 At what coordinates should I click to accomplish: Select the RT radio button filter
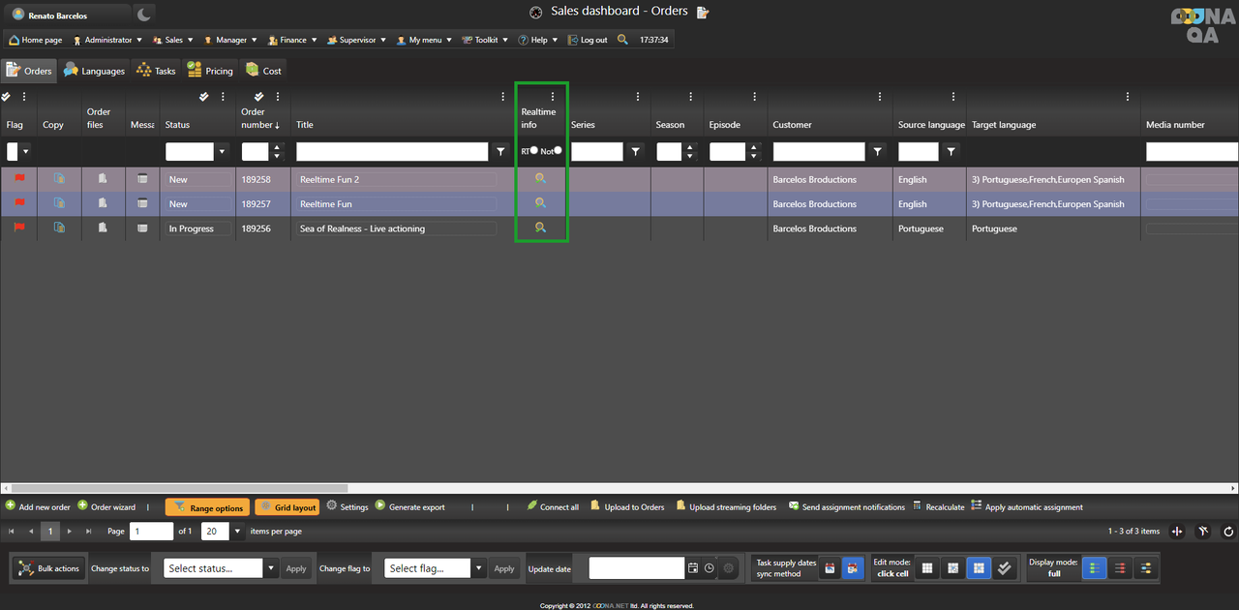pos(533,150)
